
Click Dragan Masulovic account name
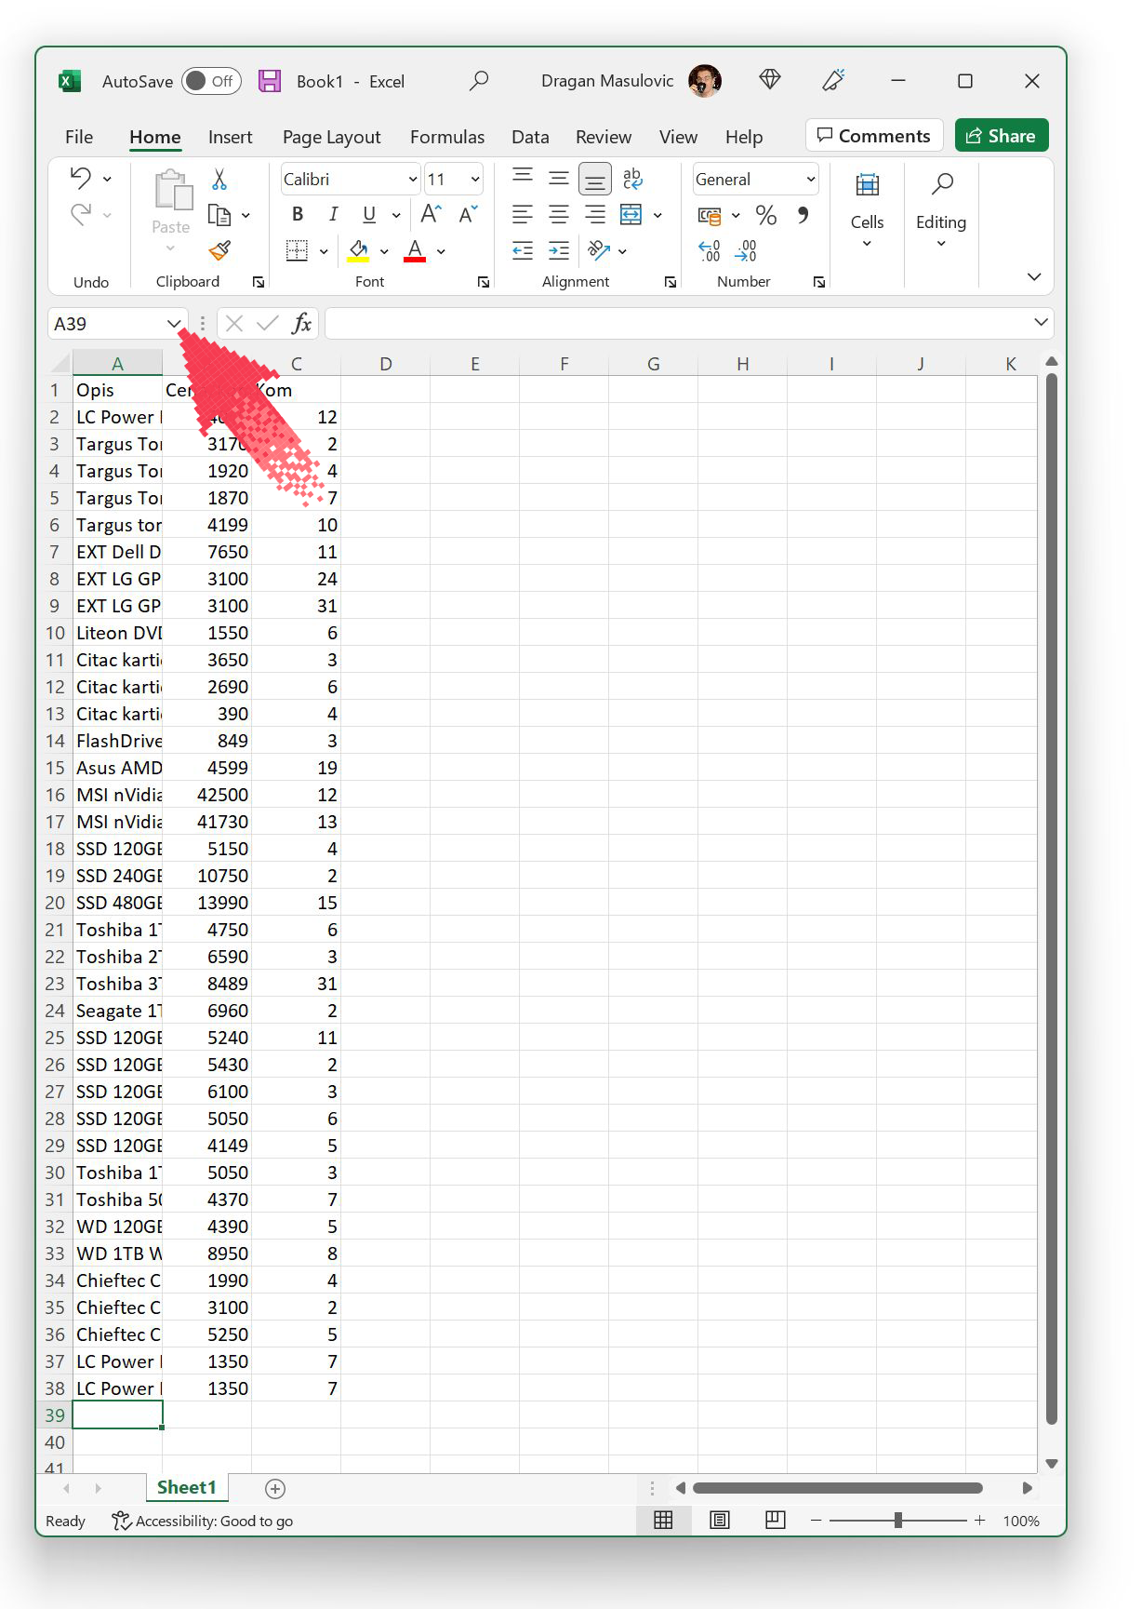click(607, 81)
